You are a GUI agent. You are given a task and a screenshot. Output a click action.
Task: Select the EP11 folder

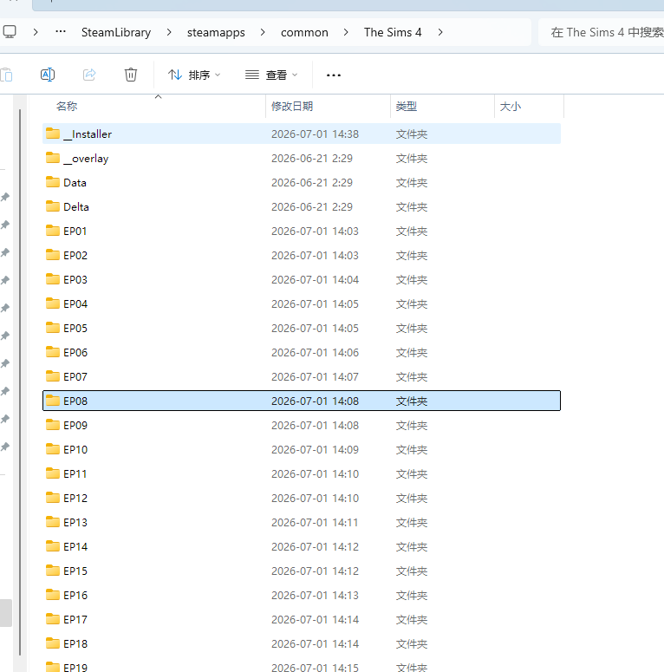302,474
